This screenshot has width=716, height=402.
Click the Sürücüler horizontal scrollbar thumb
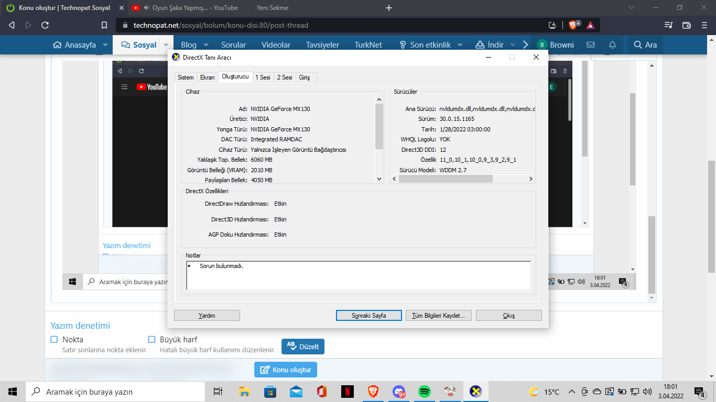tap(446, 179)
